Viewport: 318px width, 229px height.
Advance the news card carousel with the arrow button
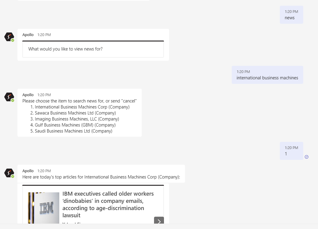[159, 221]
